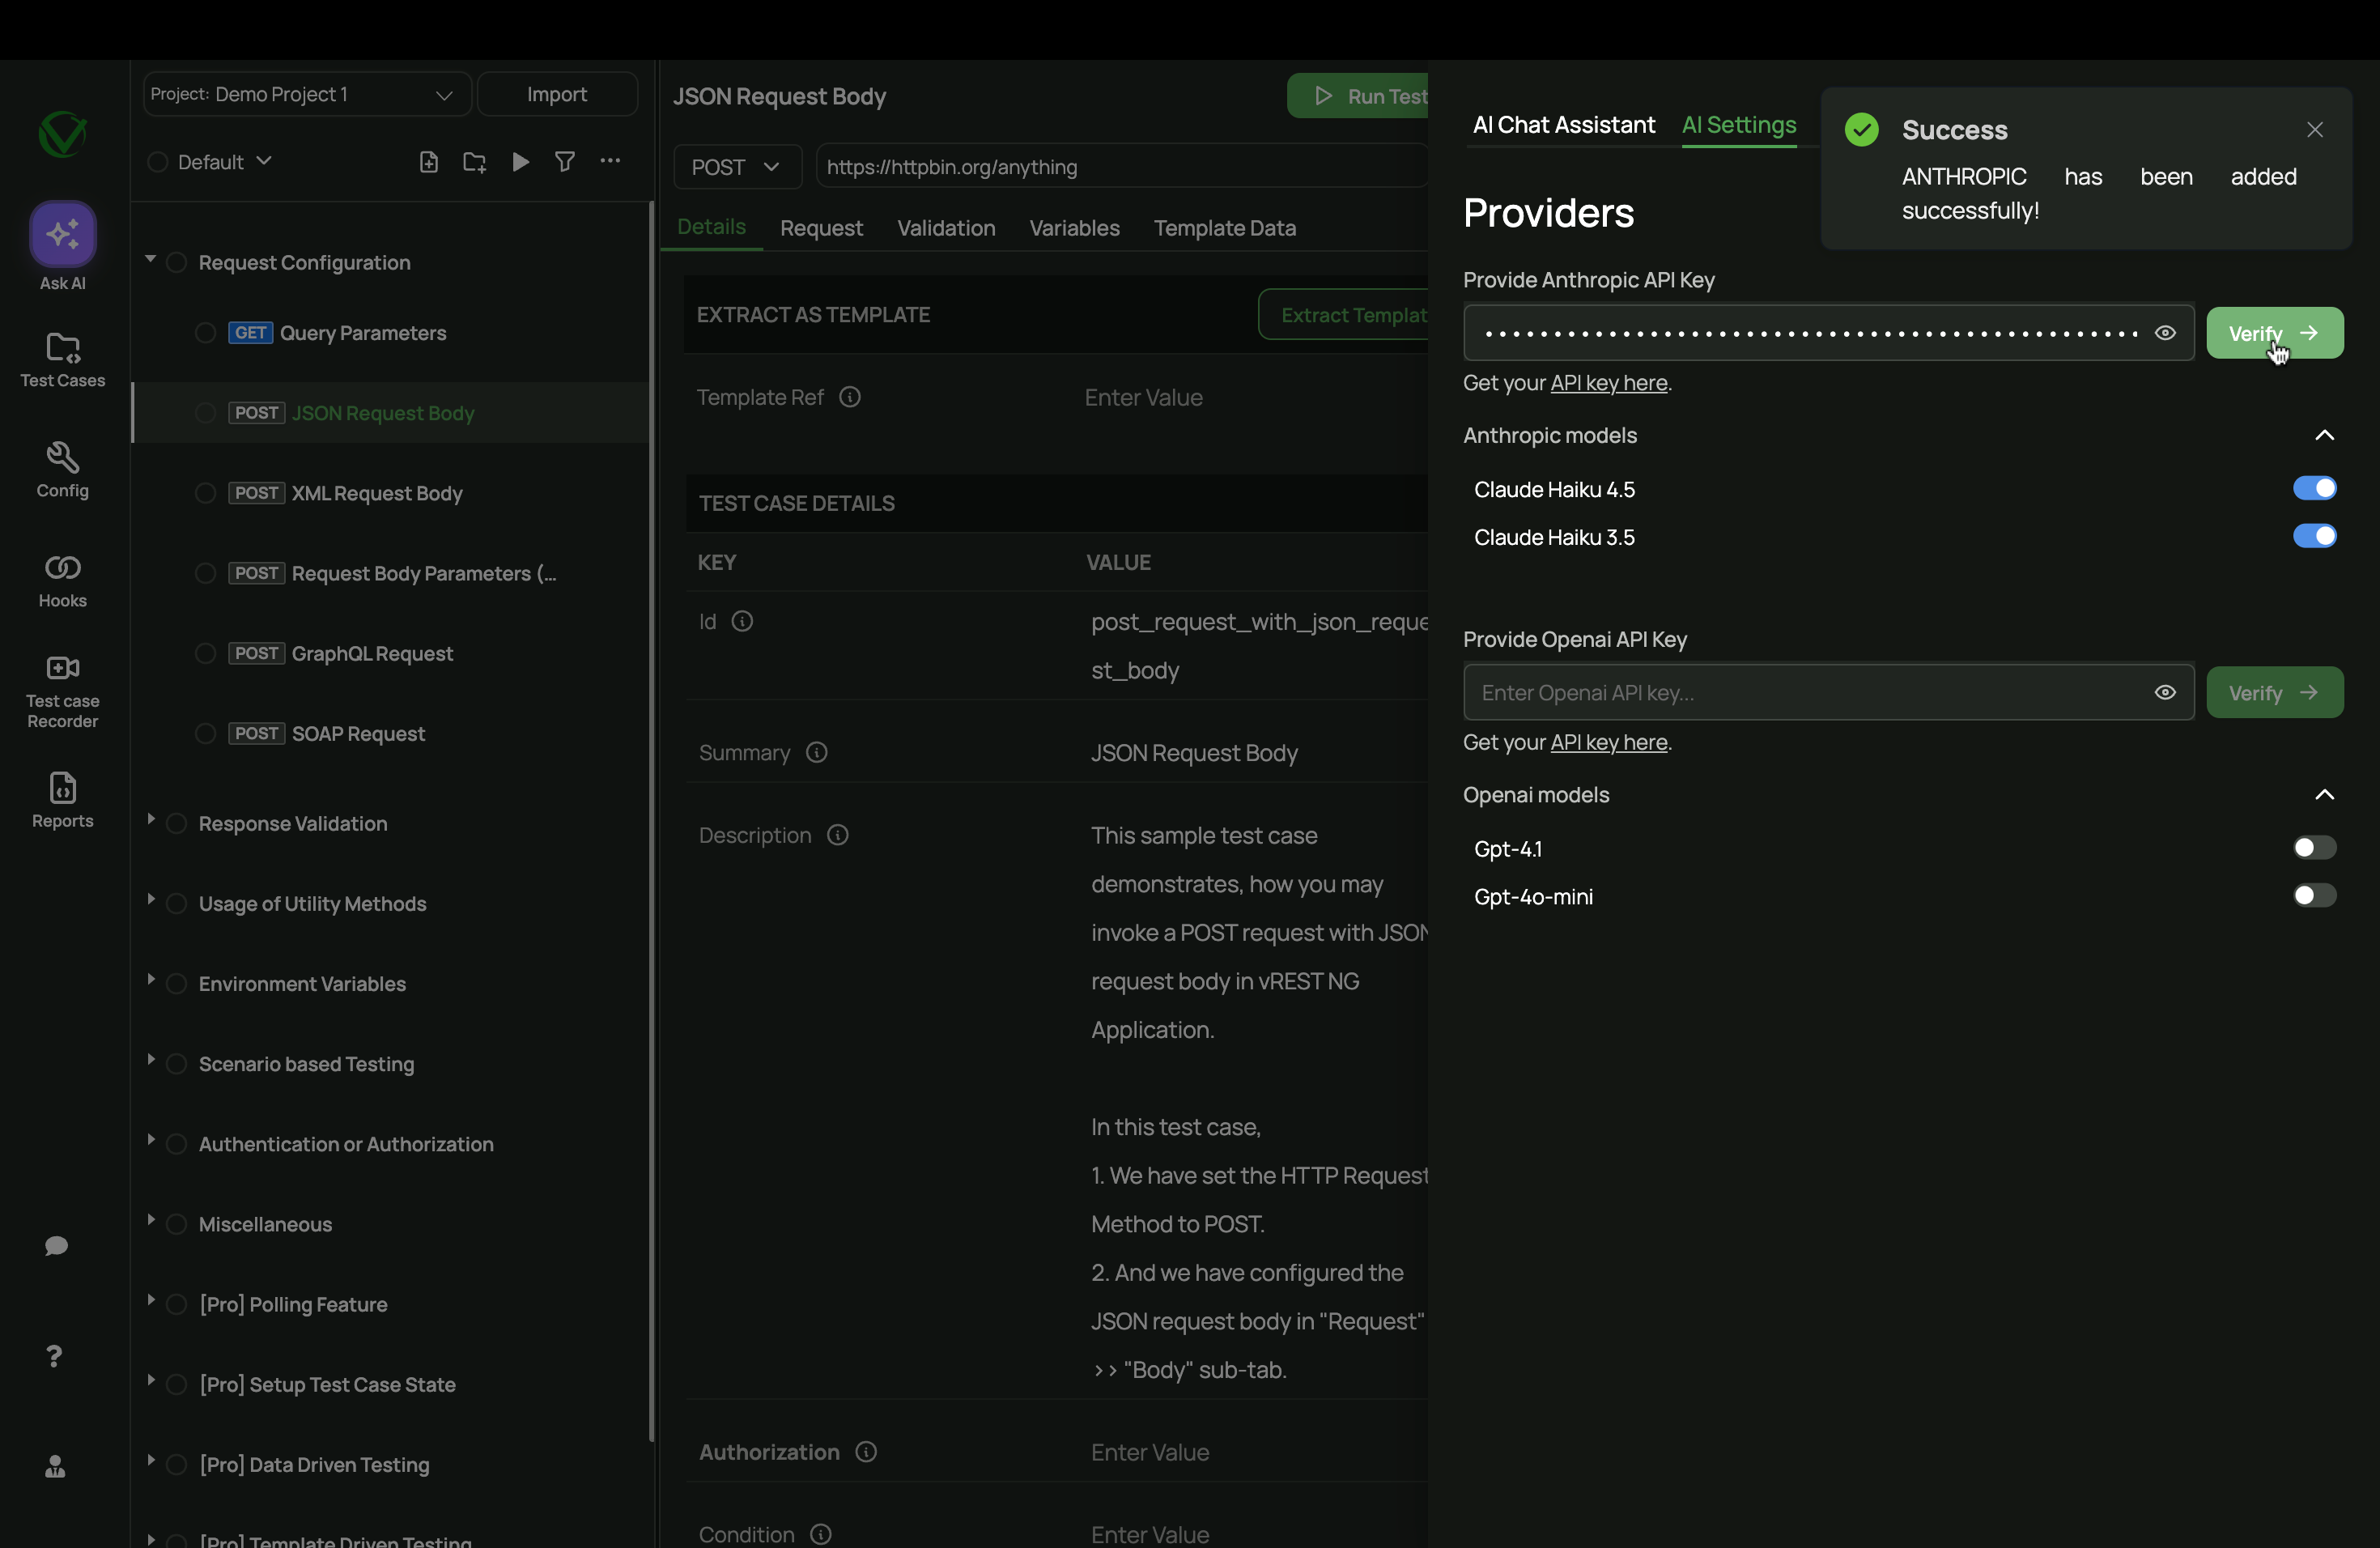Expand the Response Validation tree group
The image size is (2380, 1548).
pyautogui.click(x=151, y=820)
